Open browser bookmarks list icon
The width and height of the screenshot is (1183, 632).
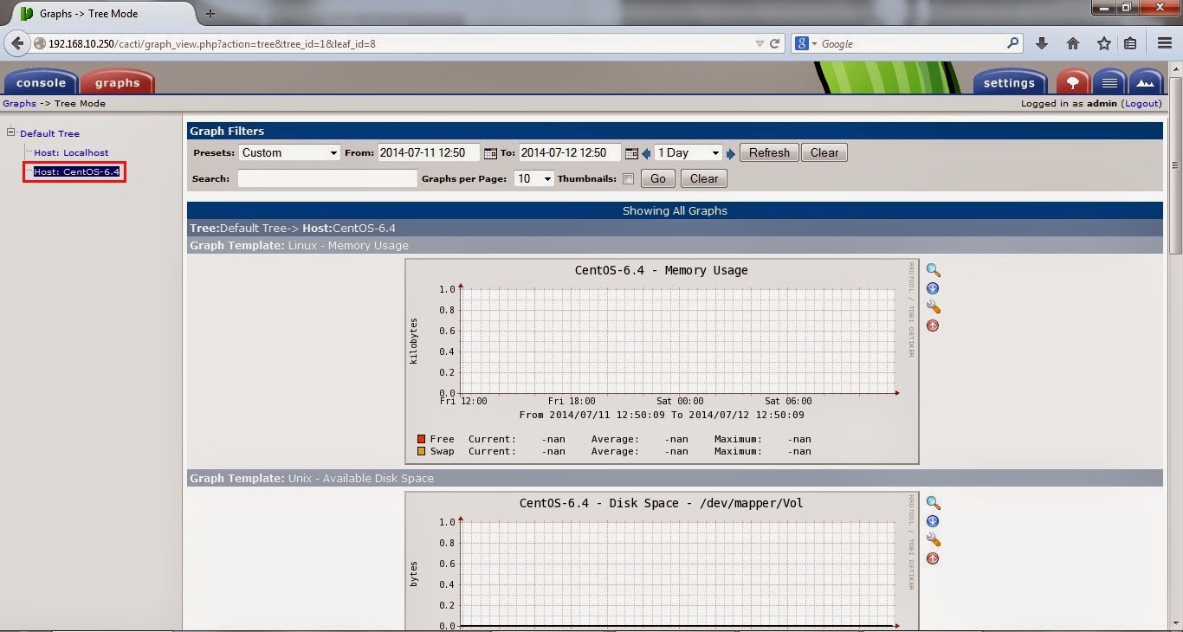pos(1130,43)
